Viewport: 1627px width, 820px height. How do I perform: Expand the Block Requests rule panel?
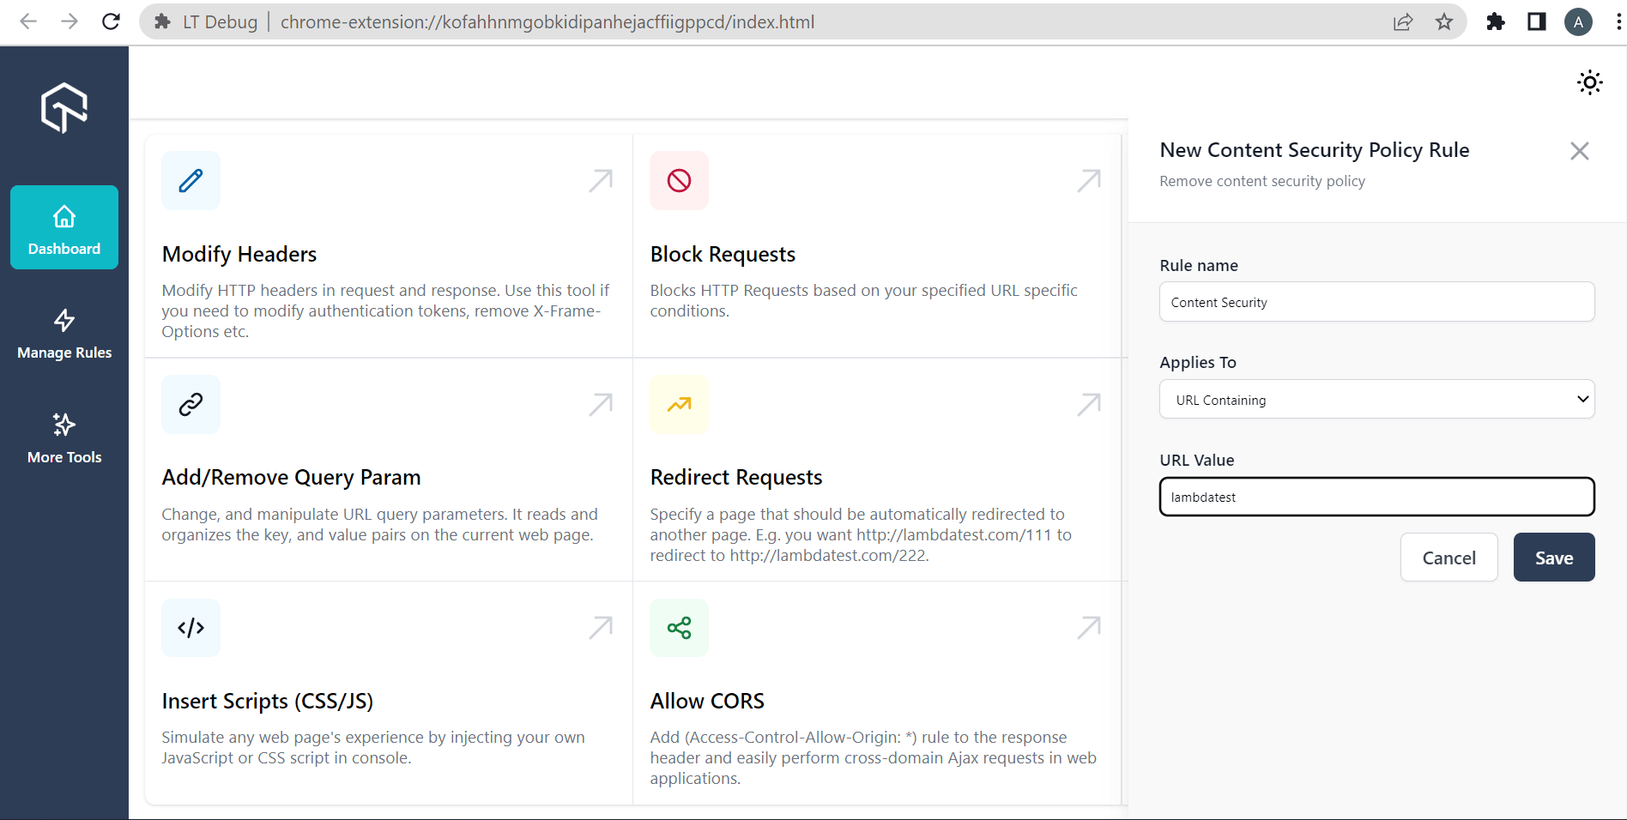coord(1088,180)
